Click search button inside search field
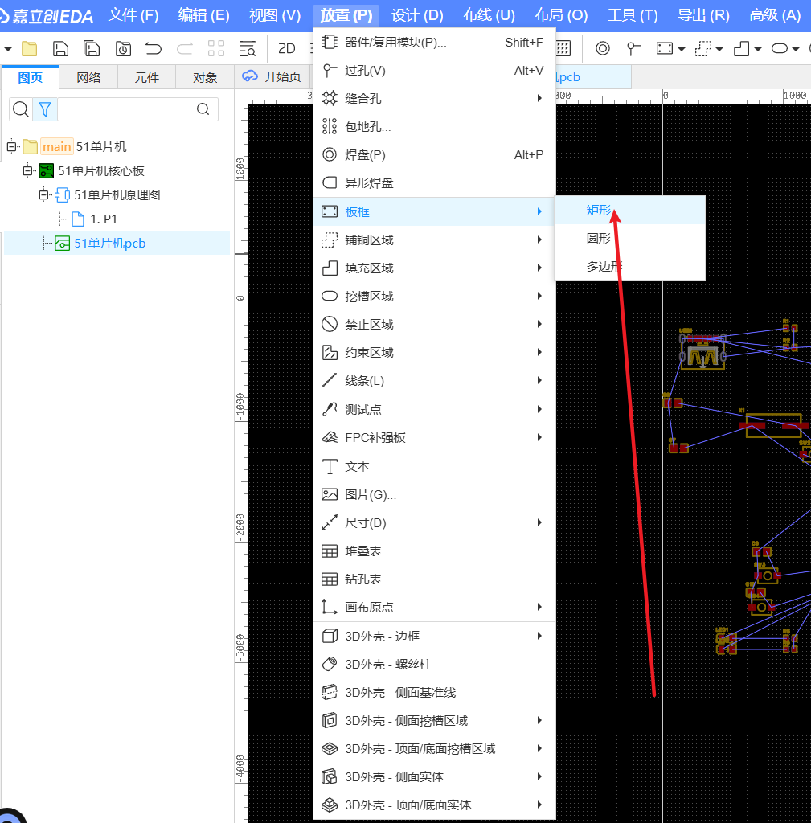Image resolution: width=811 pixels, height=823 pixels. (x=203, y=109)
